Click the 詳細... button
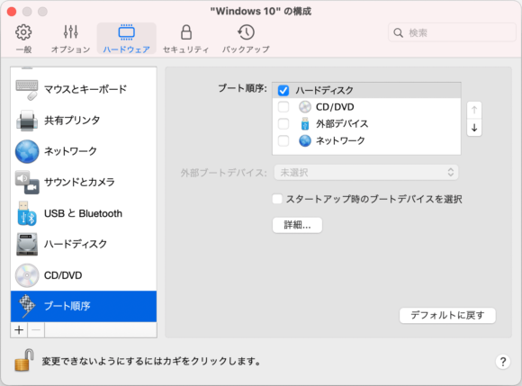Screen dimensions: 522x386 click(297, 225)
